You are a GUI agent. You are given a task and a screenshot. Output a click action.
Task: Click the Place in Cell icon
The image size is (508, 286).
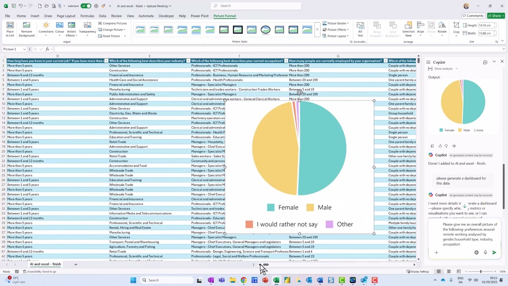point(10,29)
